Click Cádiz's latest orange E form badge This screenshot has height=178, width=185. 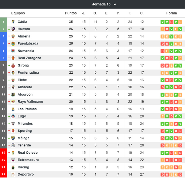point(180,22)
